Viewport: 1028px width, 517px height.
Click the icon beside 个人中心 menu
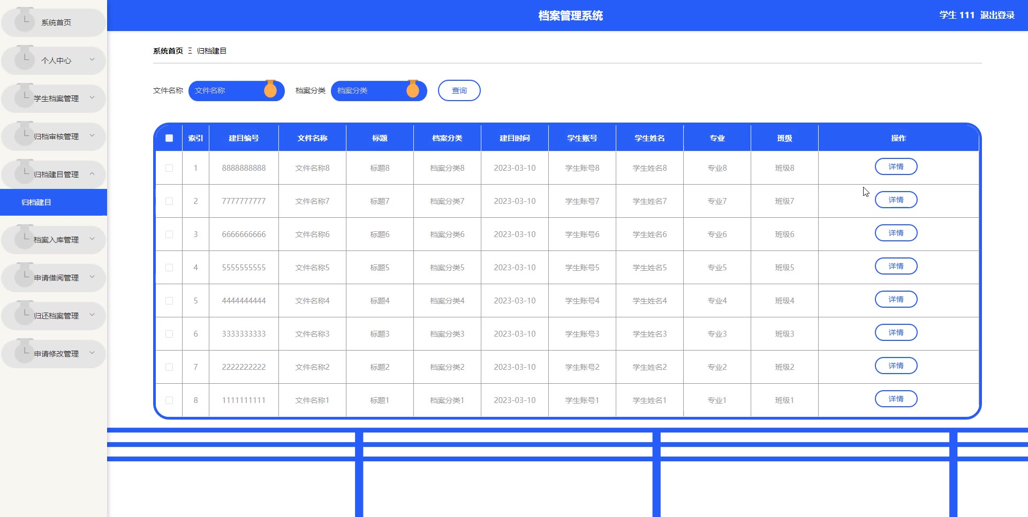pos(25,59)
